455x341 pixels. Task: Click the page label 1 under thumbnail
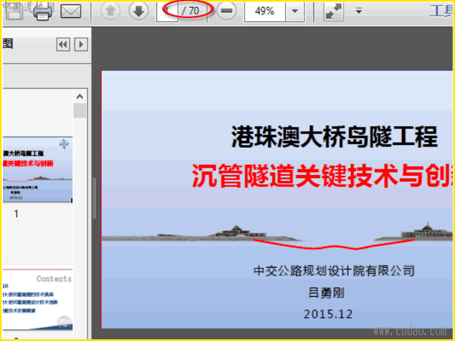click(x=16, y=214)
